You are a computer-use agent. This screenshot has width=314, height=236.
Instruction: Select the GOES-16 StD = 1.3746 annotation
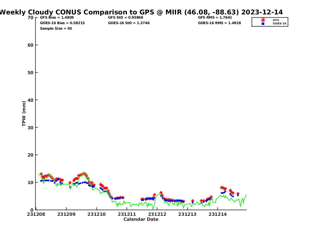coord(129,23)
